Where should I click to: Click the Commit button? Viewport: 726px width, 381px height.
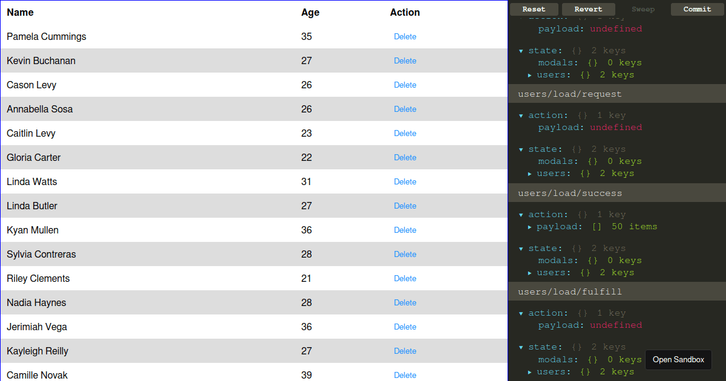[697, 9]
